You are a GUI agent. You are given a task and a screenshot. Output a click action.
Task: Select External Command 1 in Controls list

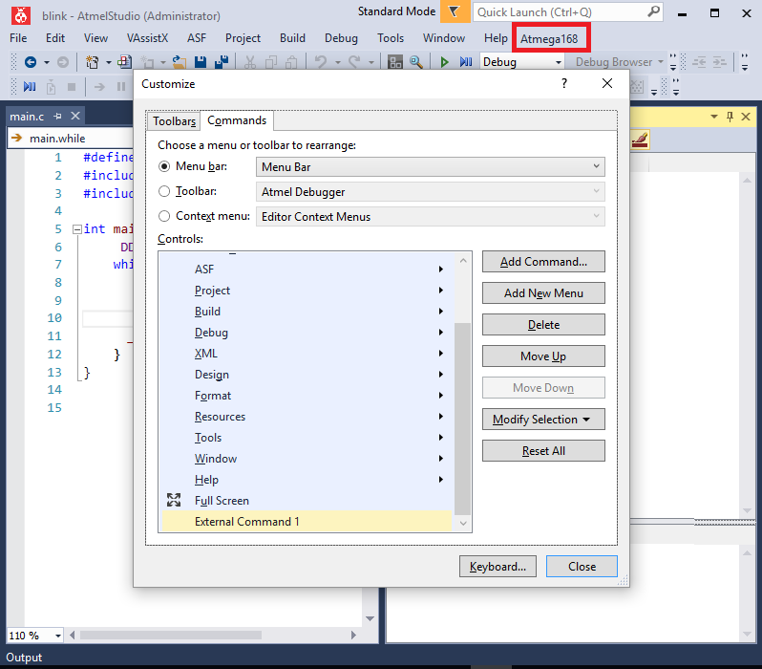click(x=307, y=521)
